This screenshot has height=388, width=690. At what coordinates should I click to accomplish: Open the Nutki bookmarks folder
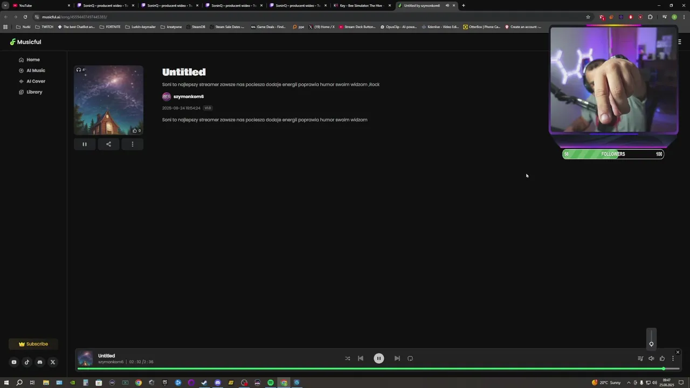23,27
